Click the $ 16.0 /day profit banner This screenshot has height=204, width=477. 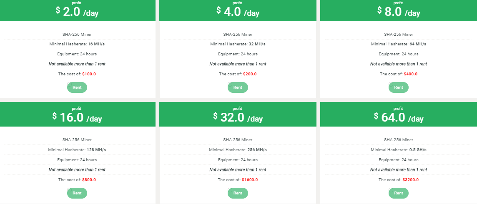pos(78,117)
